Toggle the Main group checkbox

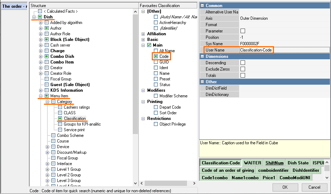[149, 45]
